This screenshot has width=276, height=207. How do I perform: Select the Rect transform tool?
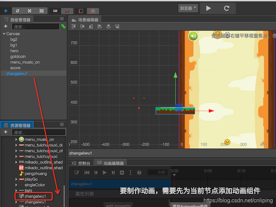pyautogui.click(x=42, y=11)
